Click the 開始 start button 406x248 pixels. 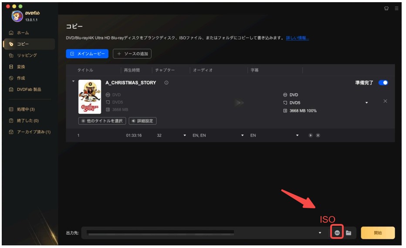tap(378, 233)
